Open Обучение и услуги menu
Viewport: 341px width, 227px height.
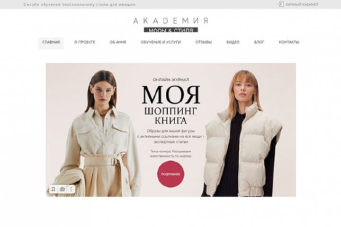pyautogui.click(x=161, y=42)
